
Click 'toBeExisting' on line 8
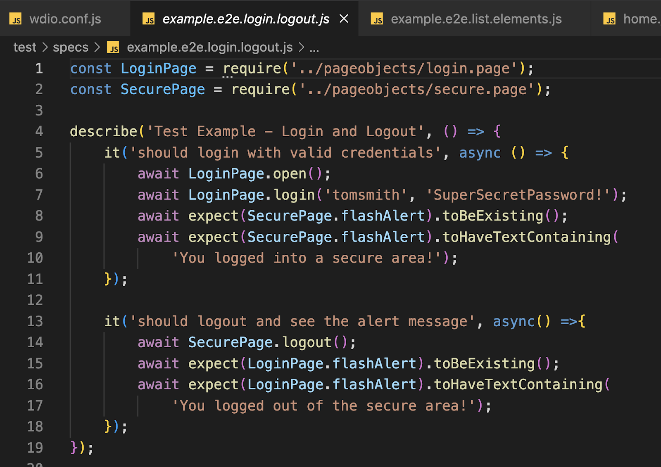tap(493, 216)
